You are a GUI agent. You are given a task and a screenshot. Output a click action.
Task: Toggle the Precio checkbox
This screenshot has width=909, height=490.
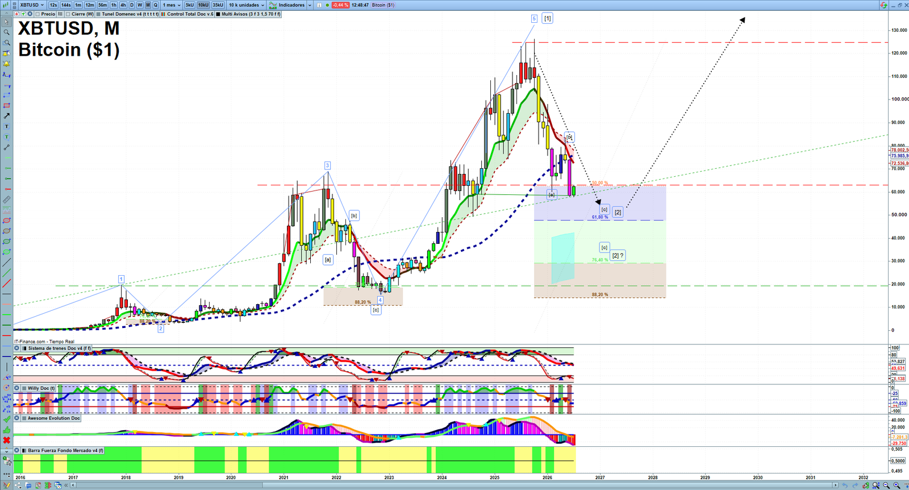click(x=37, y=14)
